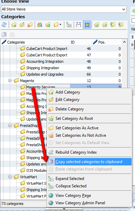
Task: Click the move category up icon
Action: click(x=97, y=25)
